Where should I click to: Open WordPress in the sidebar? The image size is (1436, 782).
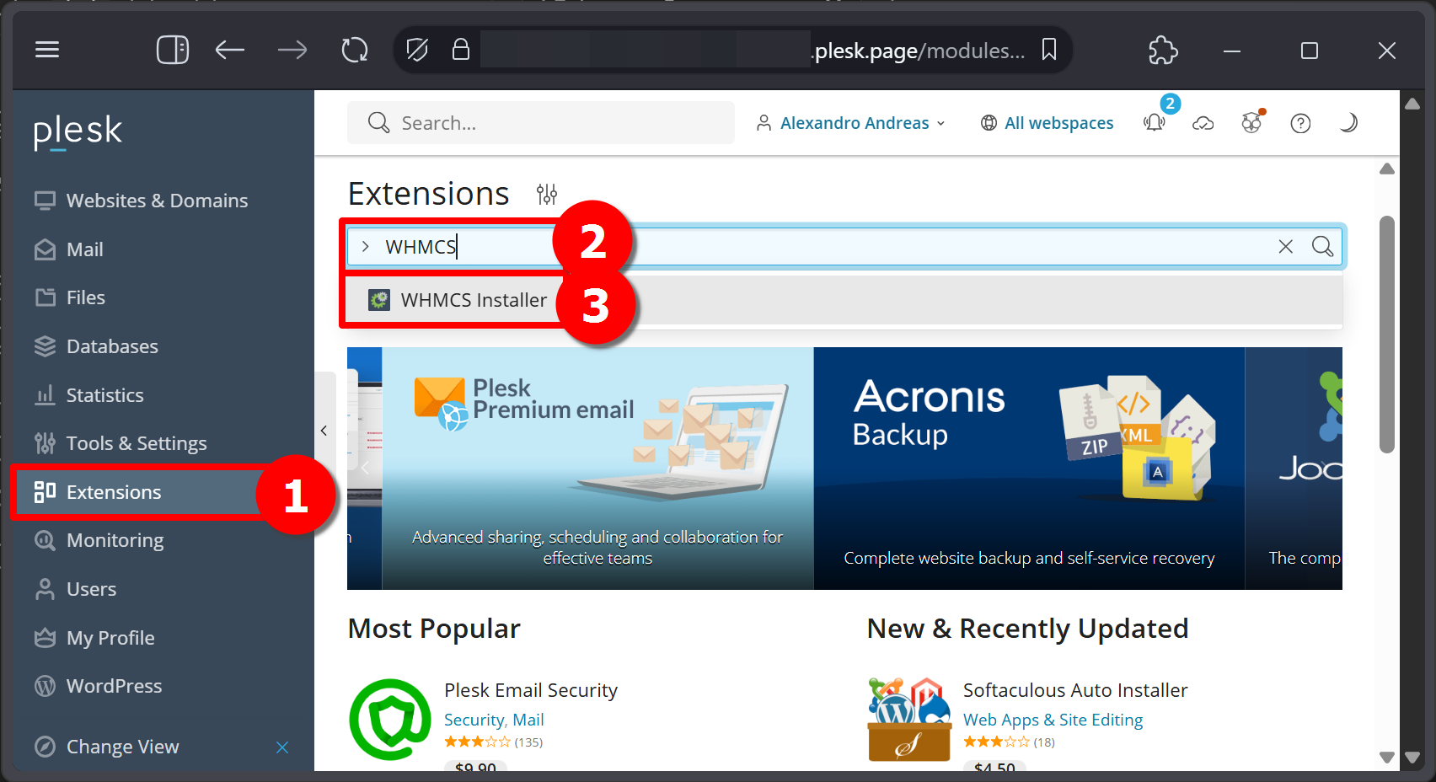click(x=114, y=686)
